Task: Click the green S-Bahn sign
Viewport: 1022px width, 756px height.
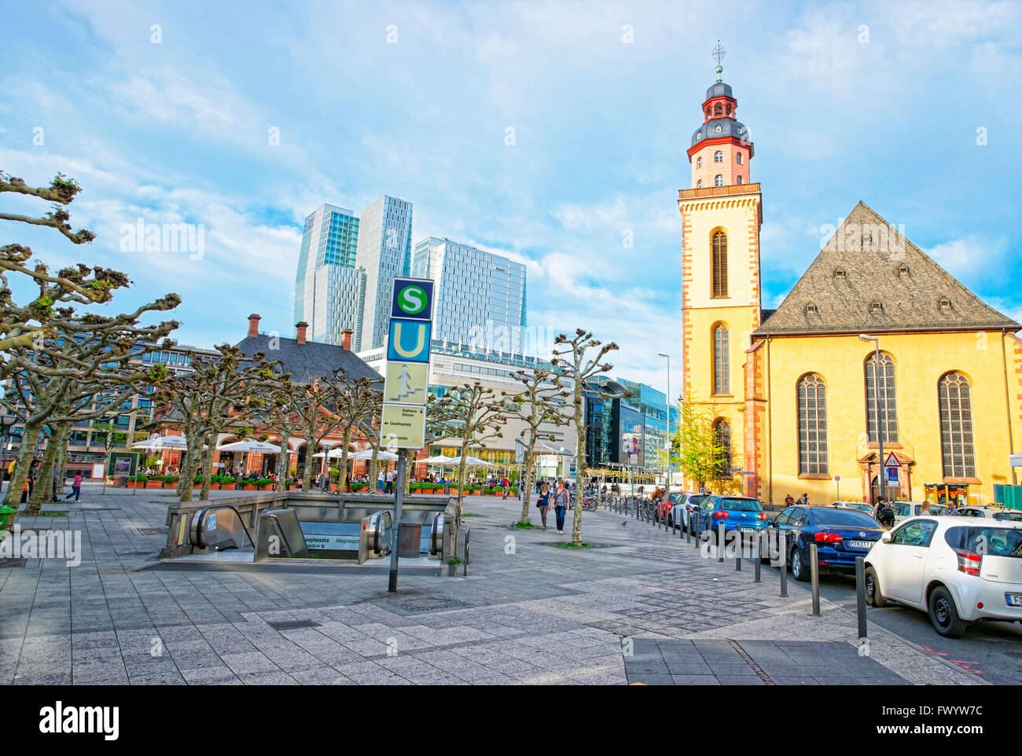Action: coord(412,299)
